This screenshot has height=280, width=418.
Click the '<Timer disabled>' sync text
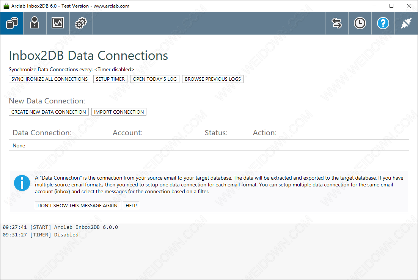coord(114,70)
